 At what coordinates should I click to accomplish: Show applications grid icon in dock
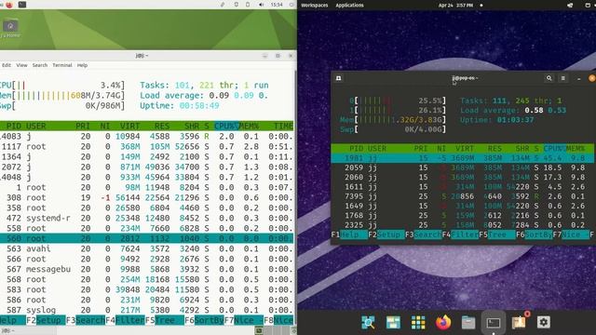pyautogui.click(x=418, y=323)
